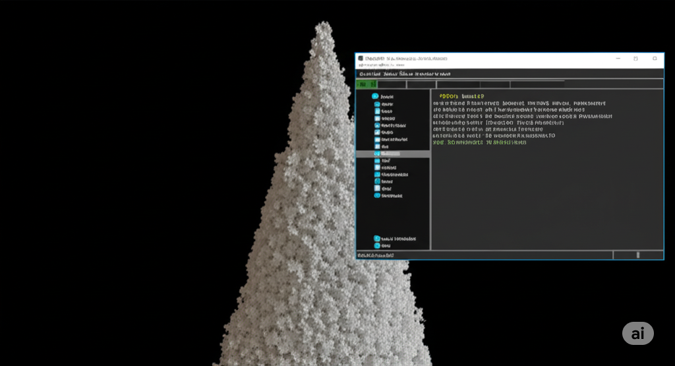Screen dimensions: 675x366
Task: Select the highlighted row in the sidebar tree
Action: (x=393, y=154)
